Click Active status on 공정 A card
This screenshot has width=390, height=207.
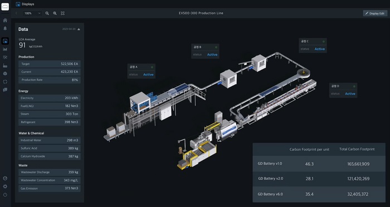pos(148,75)
